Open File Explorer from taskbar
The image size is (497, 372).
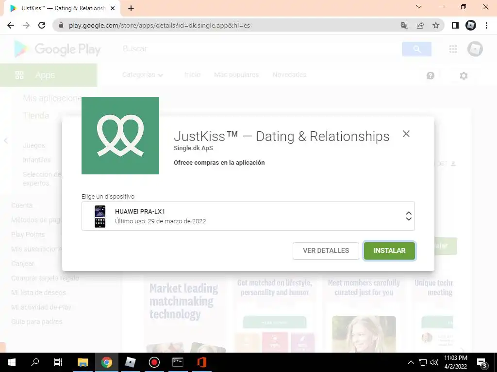pos(83,362)
